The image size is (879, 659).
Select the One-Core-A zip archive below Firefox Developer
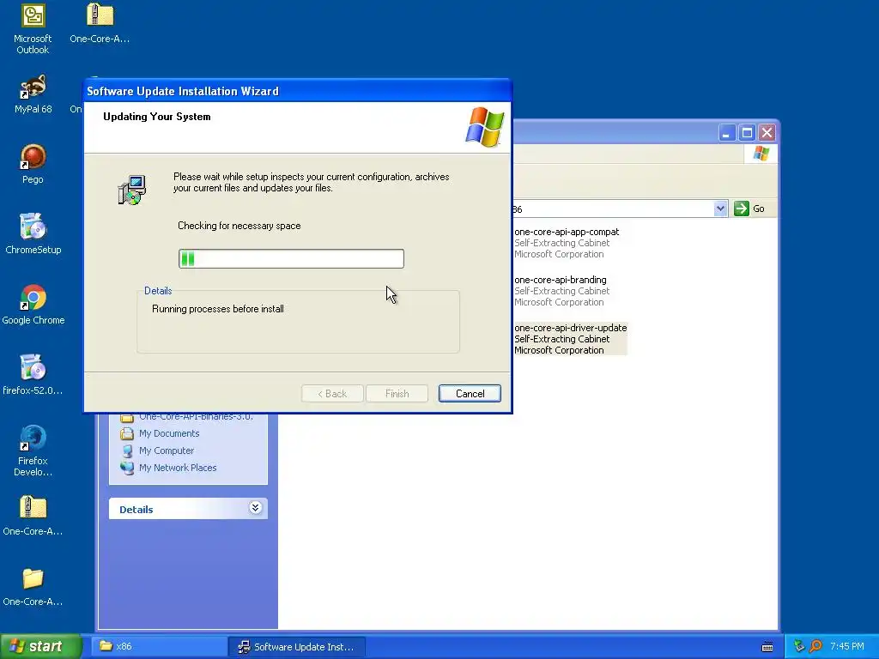coord(33,516)
